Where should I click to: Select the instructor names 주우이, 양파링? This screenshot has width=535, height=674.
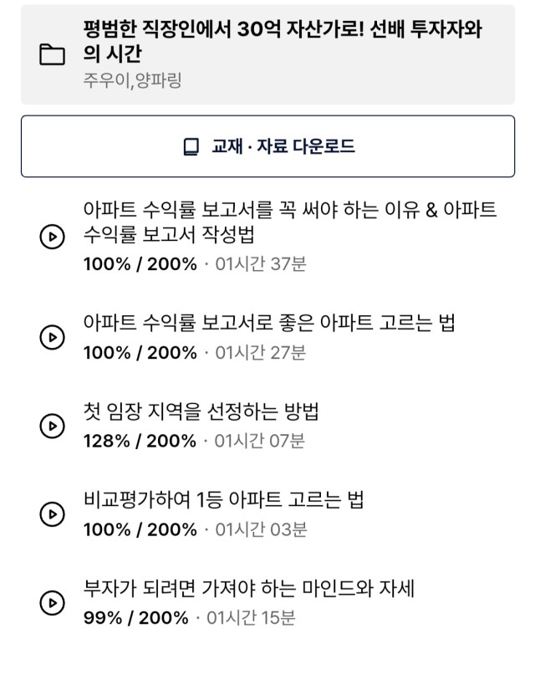132,80
